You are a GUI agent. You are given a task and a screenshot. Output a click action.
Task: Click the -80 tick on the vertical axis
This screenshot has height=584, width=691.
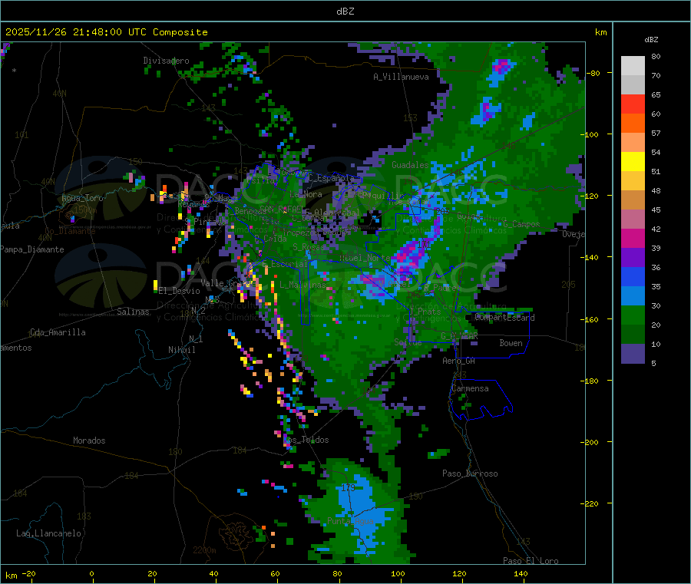[x=594, y=73]
